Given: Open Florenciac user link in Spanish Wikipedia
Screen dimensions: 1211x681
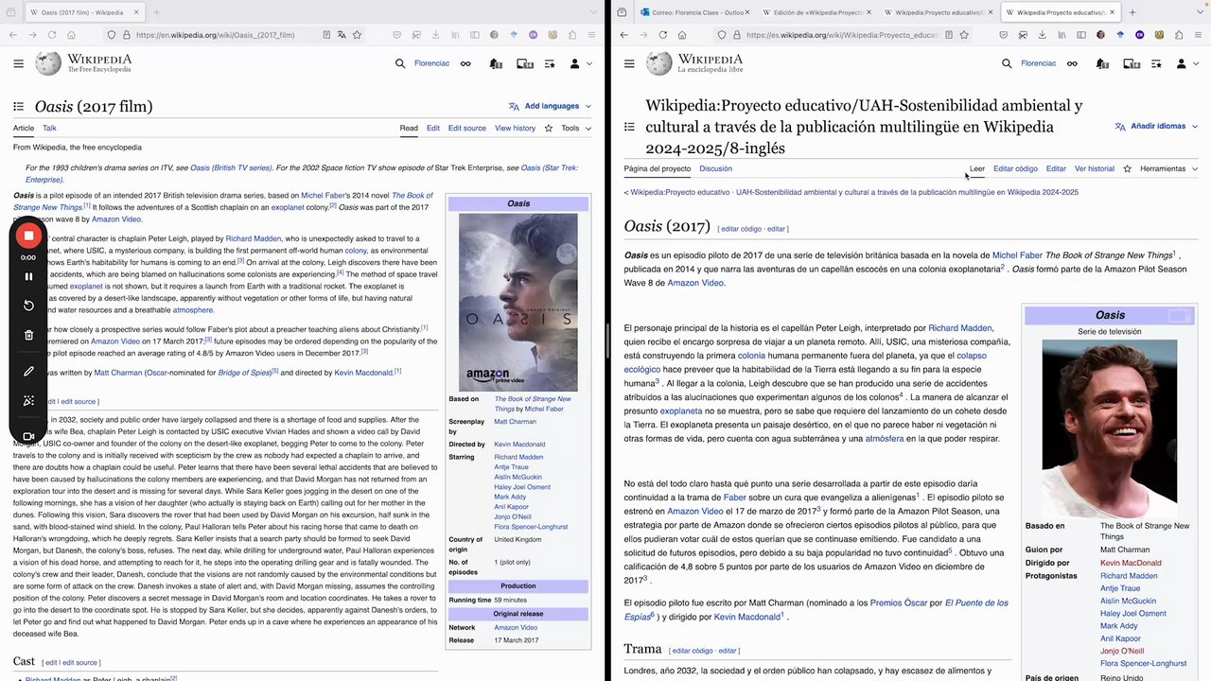Looking at the screenshot, I should click(1038, 63).
